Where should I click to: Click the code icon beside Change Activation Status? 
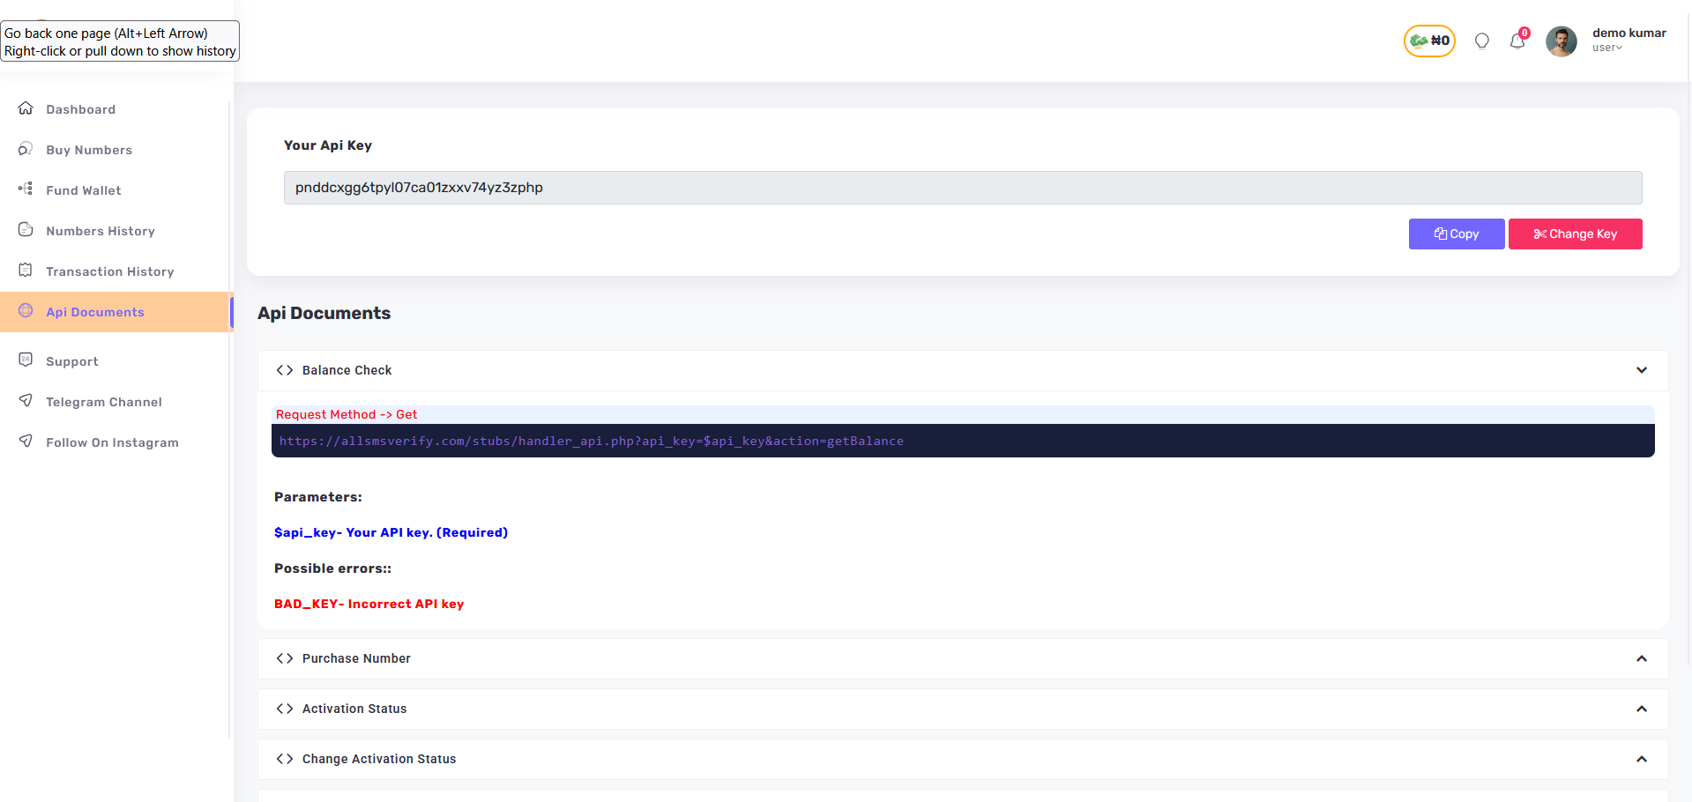coord(285,759)
